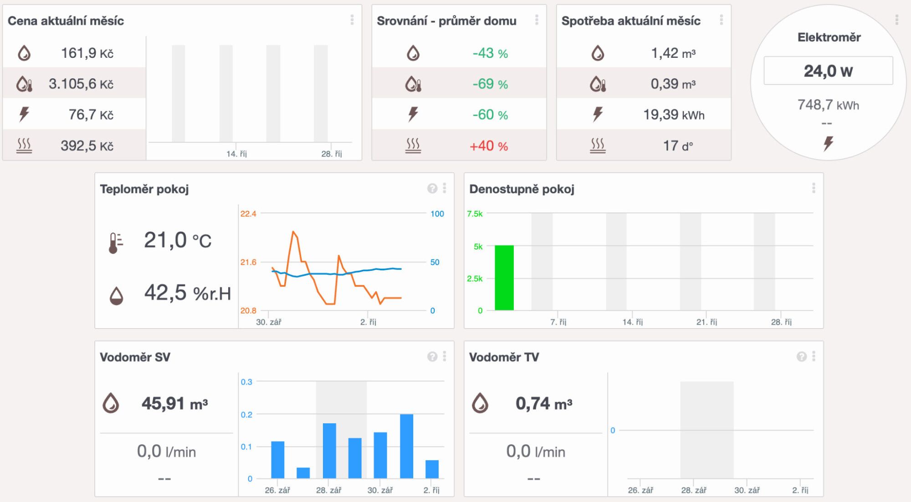Open the Cena aktuální měsíc widget menu
This screenshot has width=911, height=502.
(352, 20)
